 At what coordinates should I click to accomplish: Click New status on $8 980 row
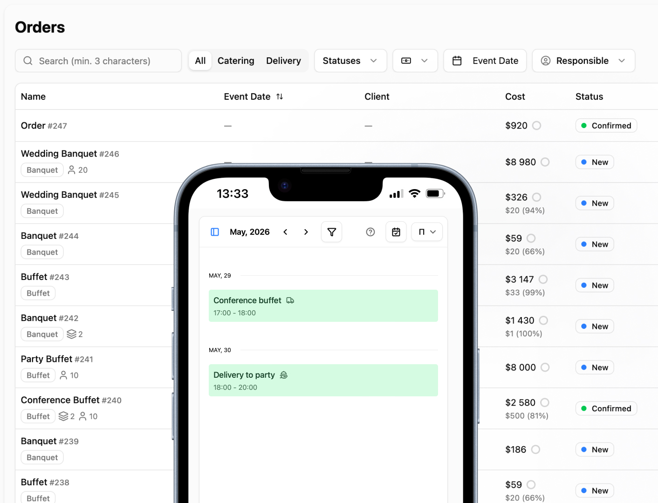(x=595, y=162)
